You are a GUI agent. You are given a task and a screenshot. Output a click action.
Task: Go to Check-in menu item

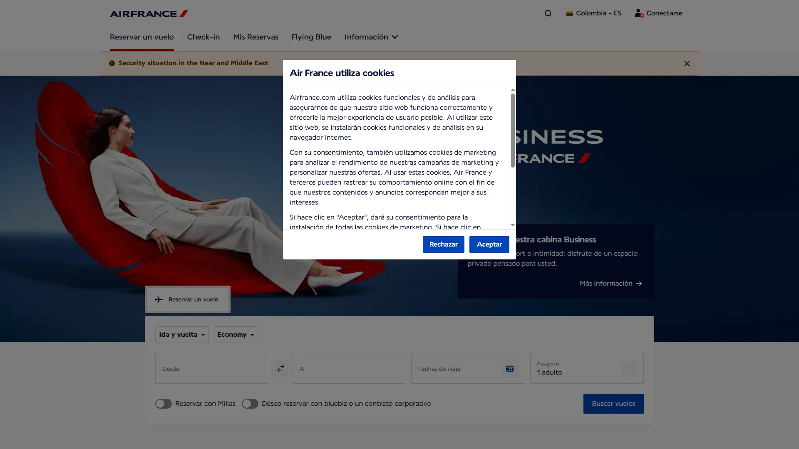click(x=203, y=37)
